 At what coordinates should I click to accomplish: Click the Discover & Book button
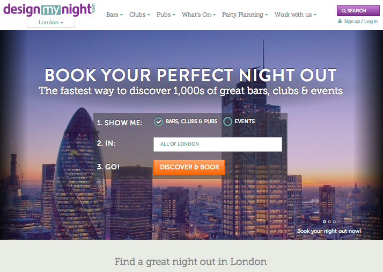[x=189, y=167]
